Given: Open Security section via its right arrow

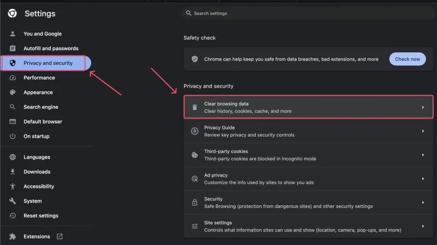Looking at the screenshot, I should coord(423,203).
